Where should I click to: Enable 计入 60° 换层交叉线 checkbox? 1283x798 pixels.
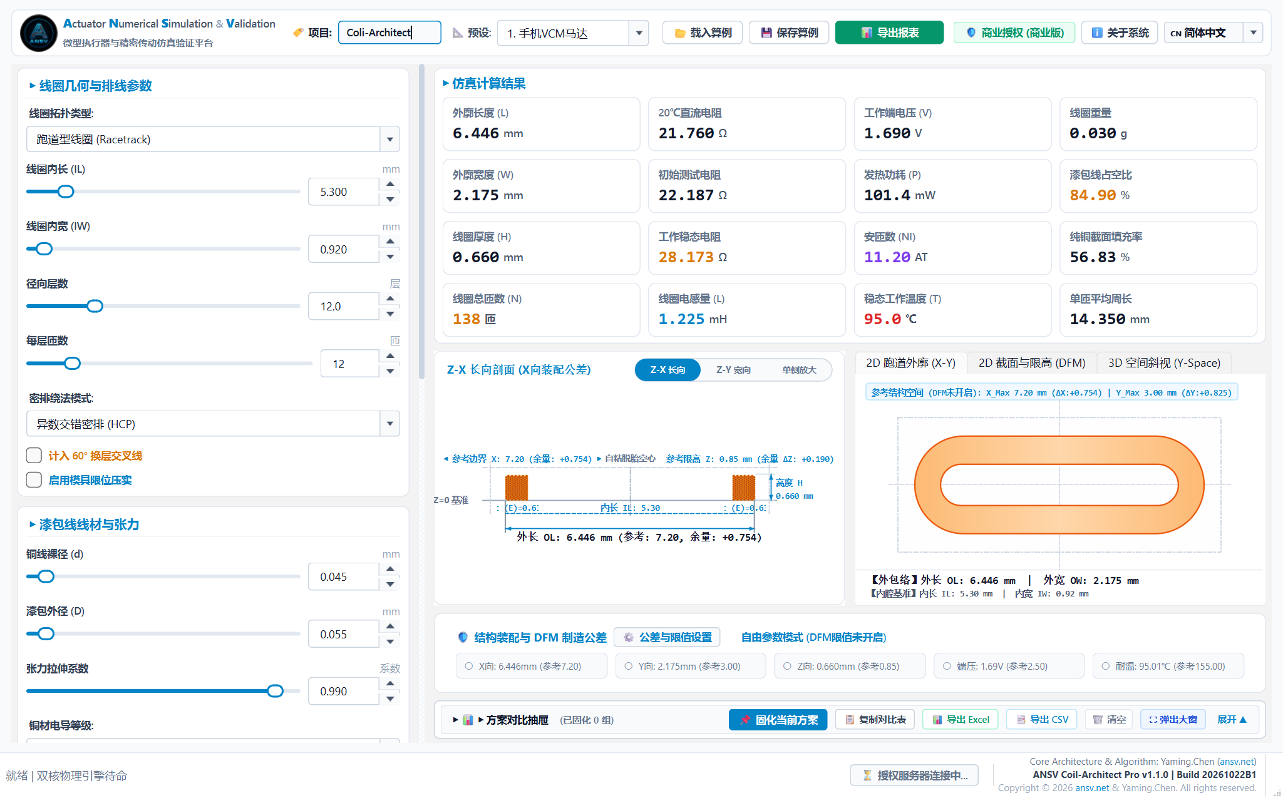click(x=34, y=455)
